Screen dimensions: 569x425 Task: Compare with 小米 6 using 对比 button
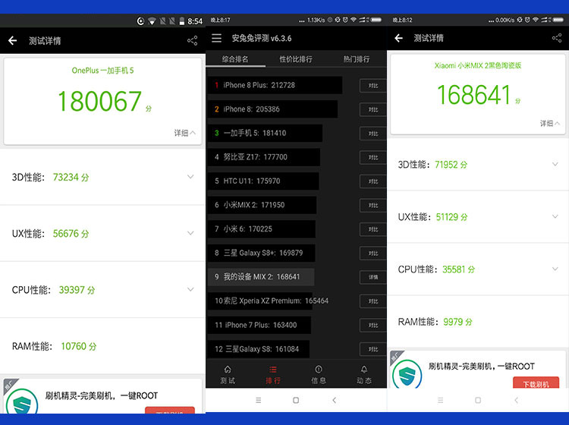(373, 229)
